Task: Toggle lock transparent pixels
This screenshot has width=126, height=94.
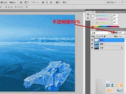Action: [97, 36]
